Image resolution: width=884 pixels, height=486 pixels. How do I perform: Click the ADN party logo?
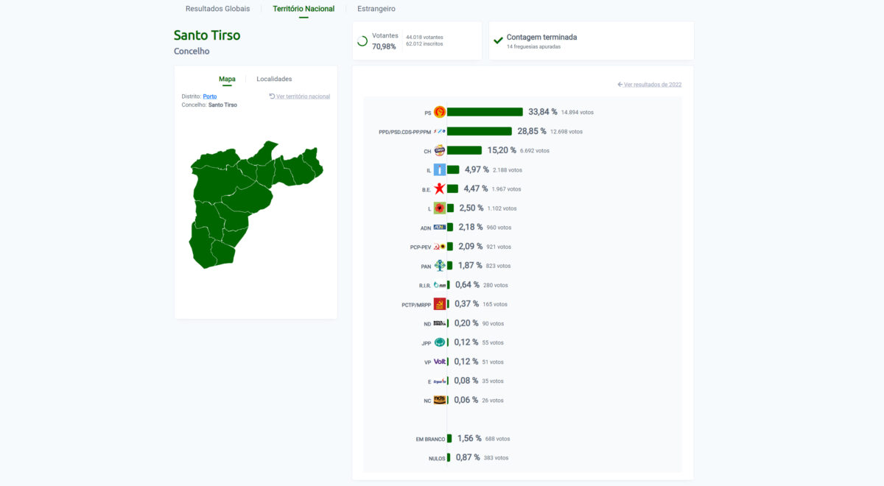[440, 228]
